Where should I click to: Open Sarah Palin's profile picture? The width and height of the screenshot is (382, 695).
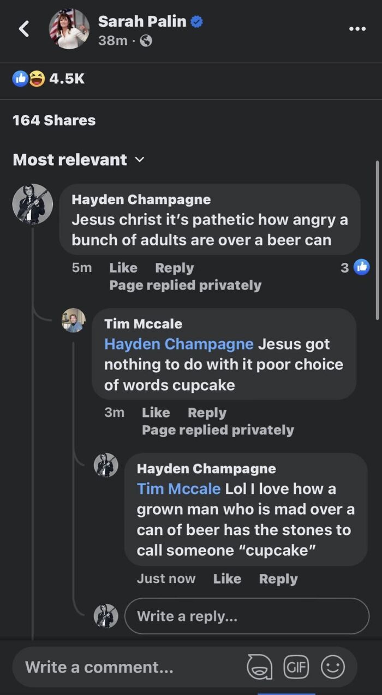tap(69, 28)
